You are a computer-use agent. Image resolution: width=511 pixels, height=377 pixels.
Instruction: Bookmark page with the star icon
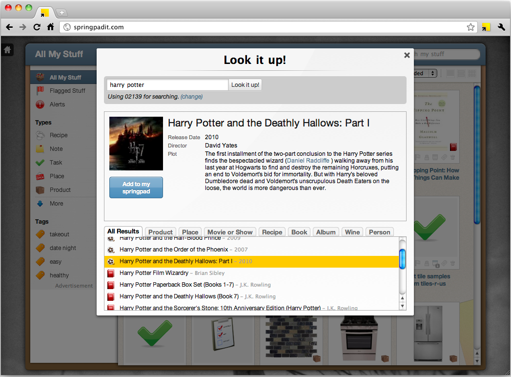pyautogui.click(x=470, y=27)
